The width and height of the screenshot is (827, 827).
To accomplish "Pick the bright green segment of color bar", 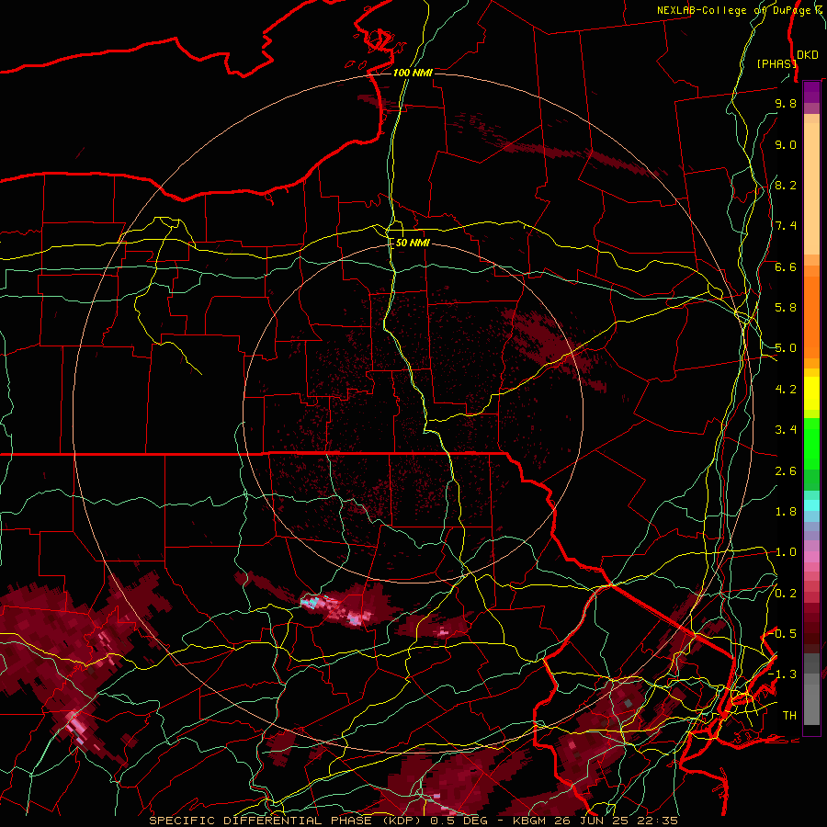I will click(x=811, y=442).
